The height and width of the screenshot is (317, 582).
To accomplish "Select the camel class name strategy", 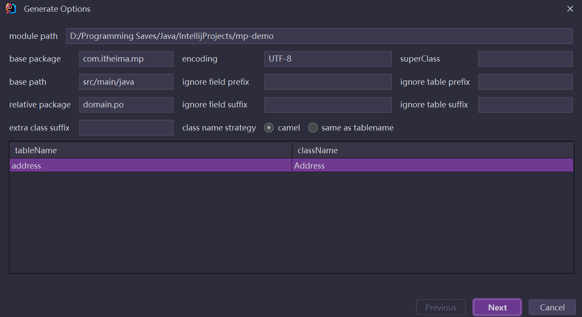I will point(269,128).
